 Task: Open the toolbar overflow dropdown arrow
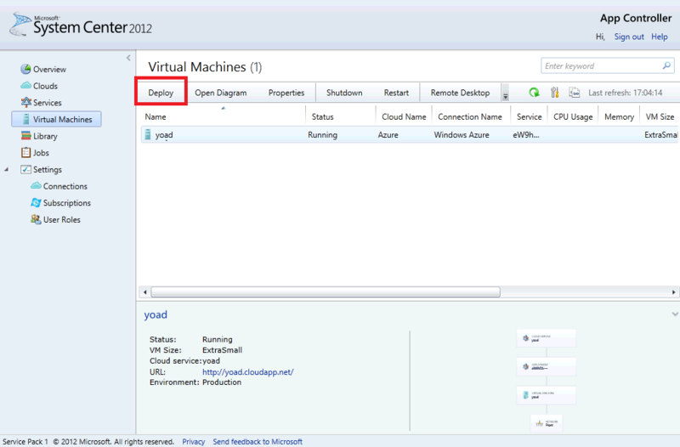pos(505,93)
